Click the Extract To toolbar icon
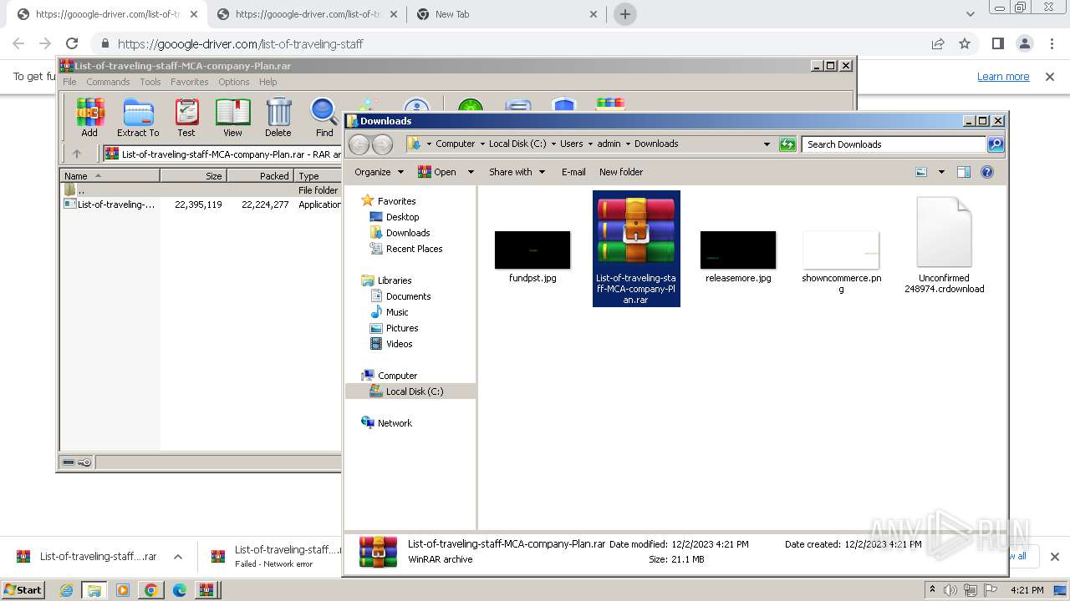The width and height of the screenshot is (1070, 601). (138, 117)
